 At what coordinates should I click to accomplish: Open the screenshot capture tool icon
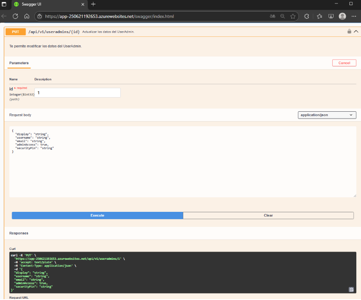[331, 16]
